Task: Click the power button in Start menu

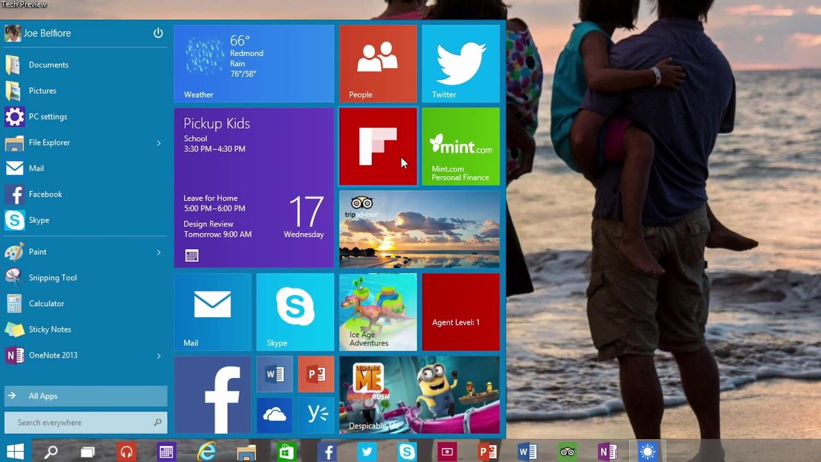Action: pos(158,33)
